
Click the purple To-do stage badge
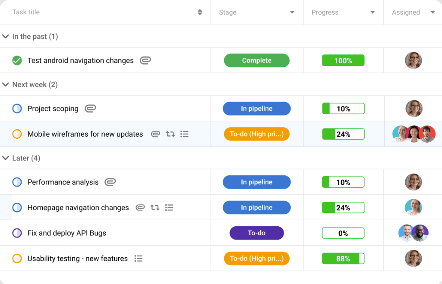(x=257, y=233)
